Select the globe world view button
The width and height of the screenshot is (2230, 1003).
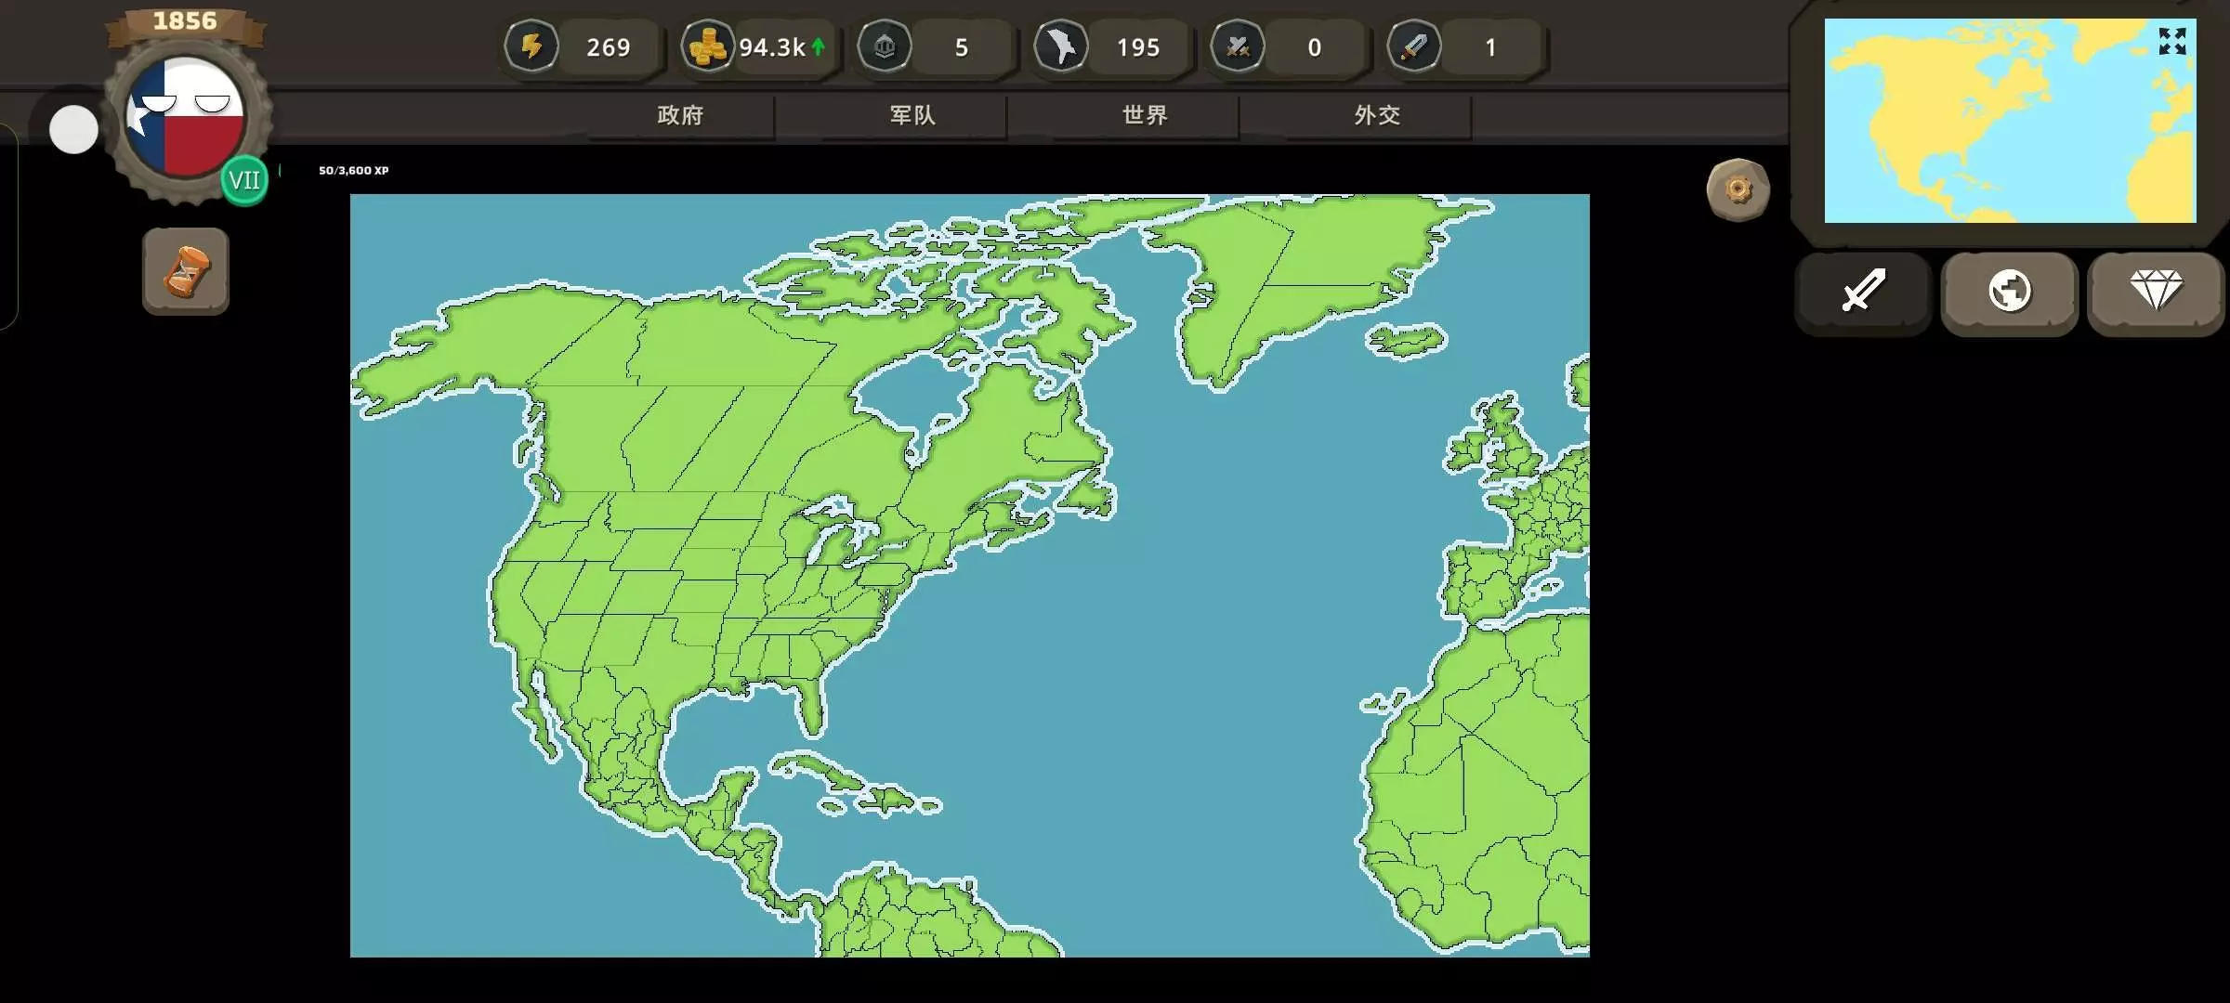[2009, 292]
